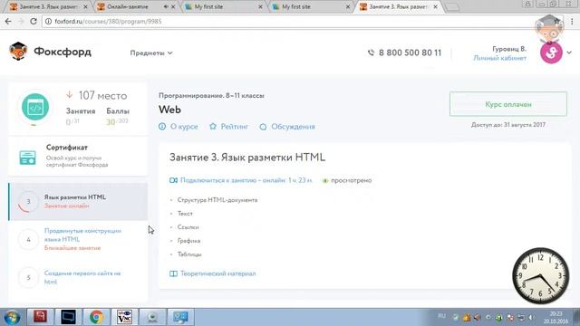Viewport: 580px width, 326px height.
Task: Click the browser back arrow
Action: click(8, 22)
